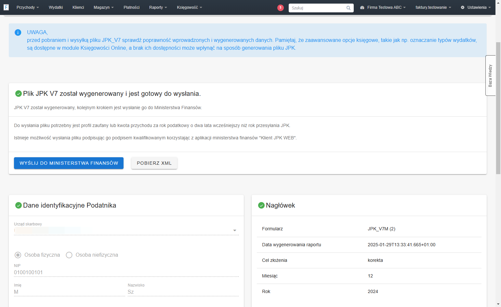Go to Wydatki in the navbar

[56, 7]
